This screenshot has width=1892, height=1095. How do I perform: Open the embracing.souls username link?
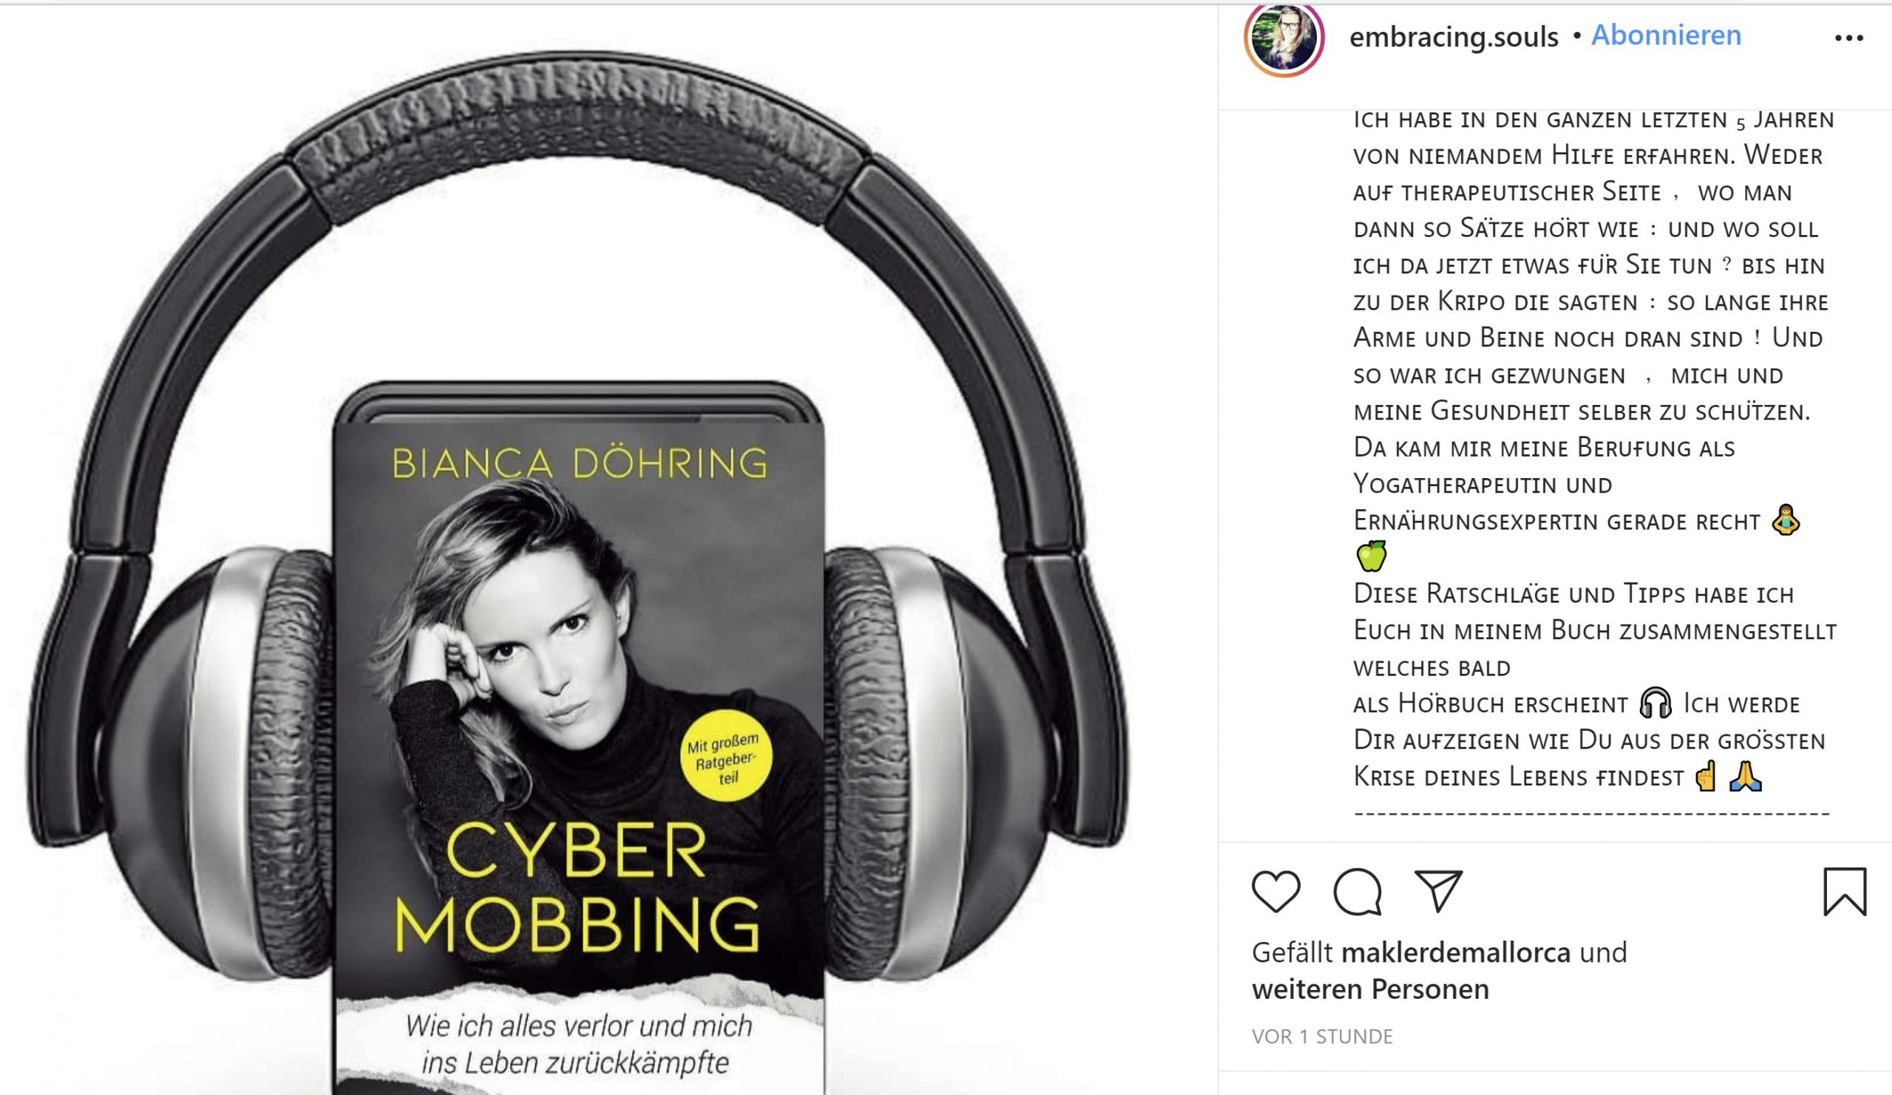click(x=1454, y=36)
